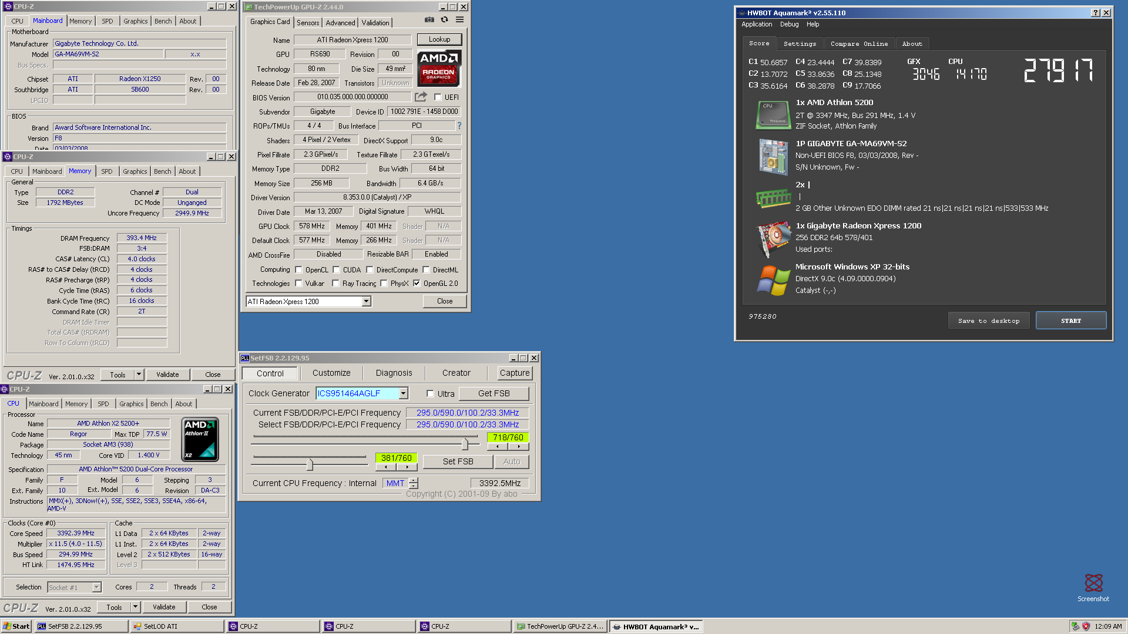Click START benchmark button in Aquamark

1070,321
